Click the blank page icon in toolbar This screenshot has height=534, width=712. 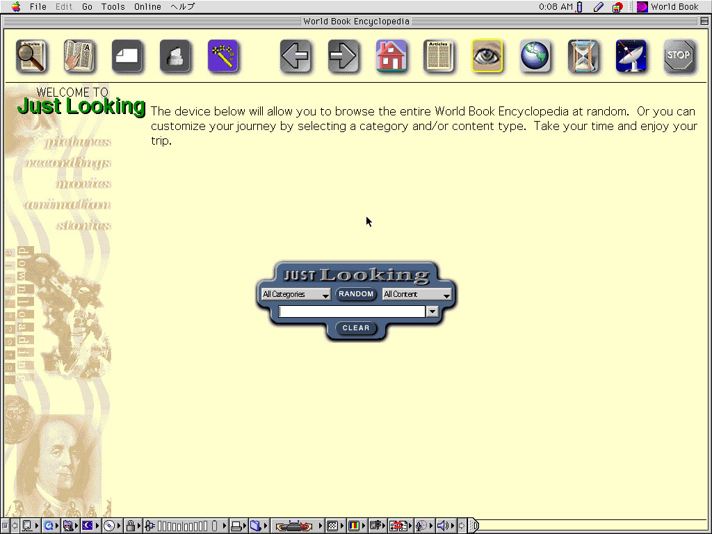(x=127, y=56)
